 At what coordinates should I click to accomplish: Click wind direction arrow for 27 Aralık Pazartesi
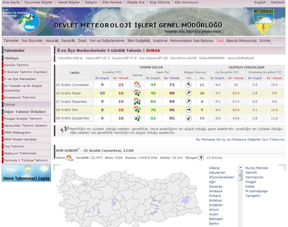click(189, 101)
